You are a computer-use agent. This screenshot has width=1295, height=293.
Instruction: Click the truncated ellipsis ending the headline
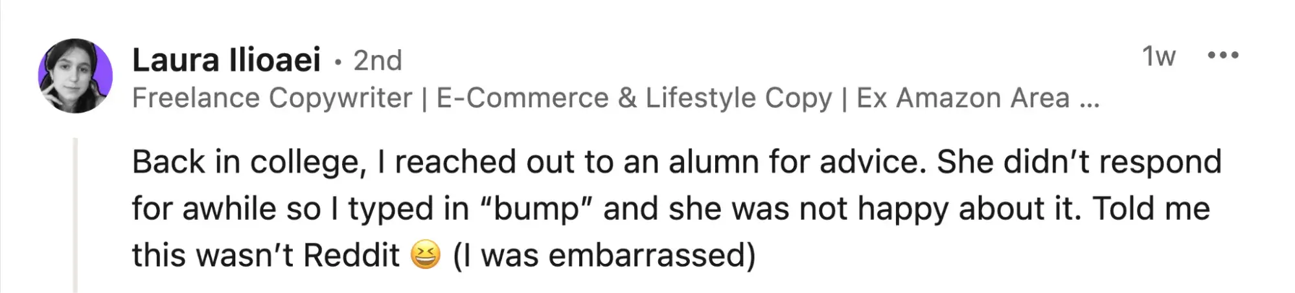pyautogui.click(x=1090, y=100)
